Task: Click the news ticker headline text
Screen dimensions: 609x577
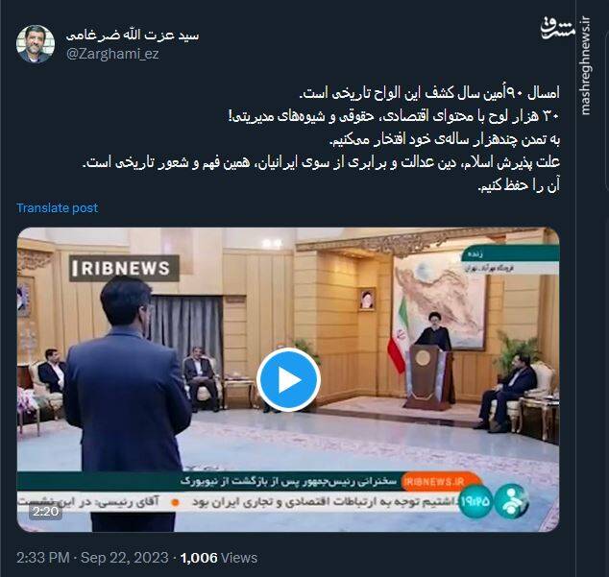Action: point(325,502)
